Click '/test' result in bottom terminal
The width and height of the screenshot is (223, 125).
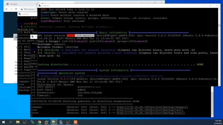click(34, 113)
